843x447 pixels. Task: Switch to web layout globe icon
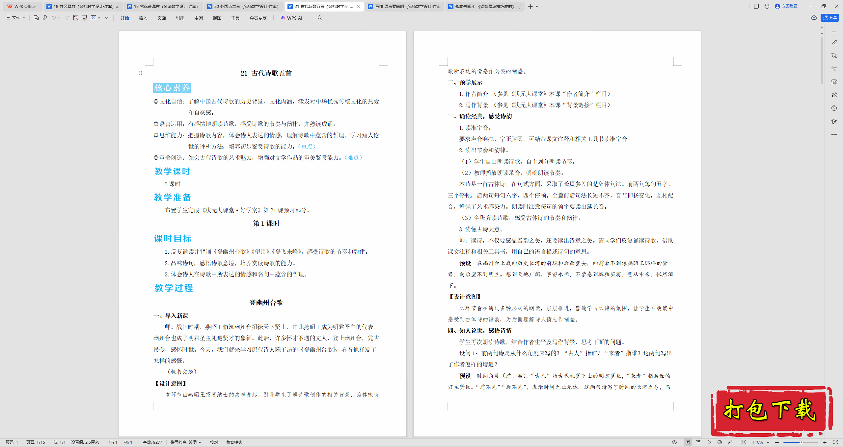(x=720, y=442)
